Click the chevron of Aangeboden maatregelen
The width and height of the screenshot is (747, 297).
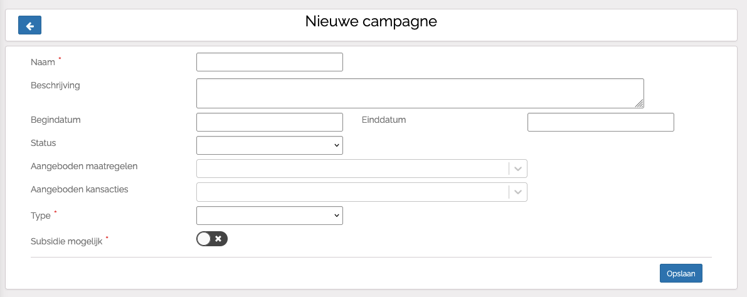click(x=518, y=169)
